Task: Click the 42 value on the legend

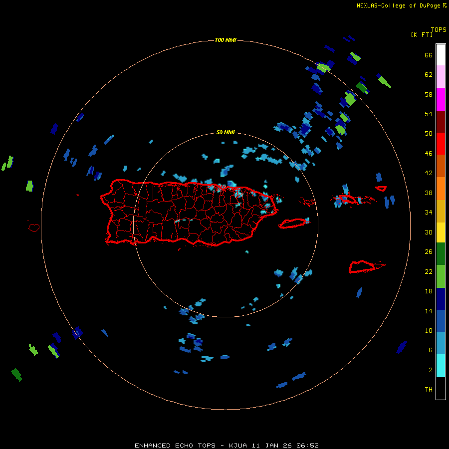Action: 429,173
